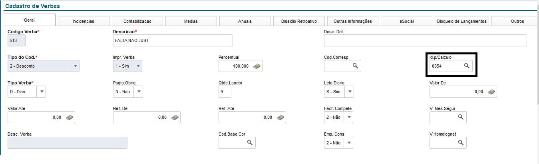539x164 pixels.
Task: Expand the Tipo Verba dropdown
Action: click(42, 92)
